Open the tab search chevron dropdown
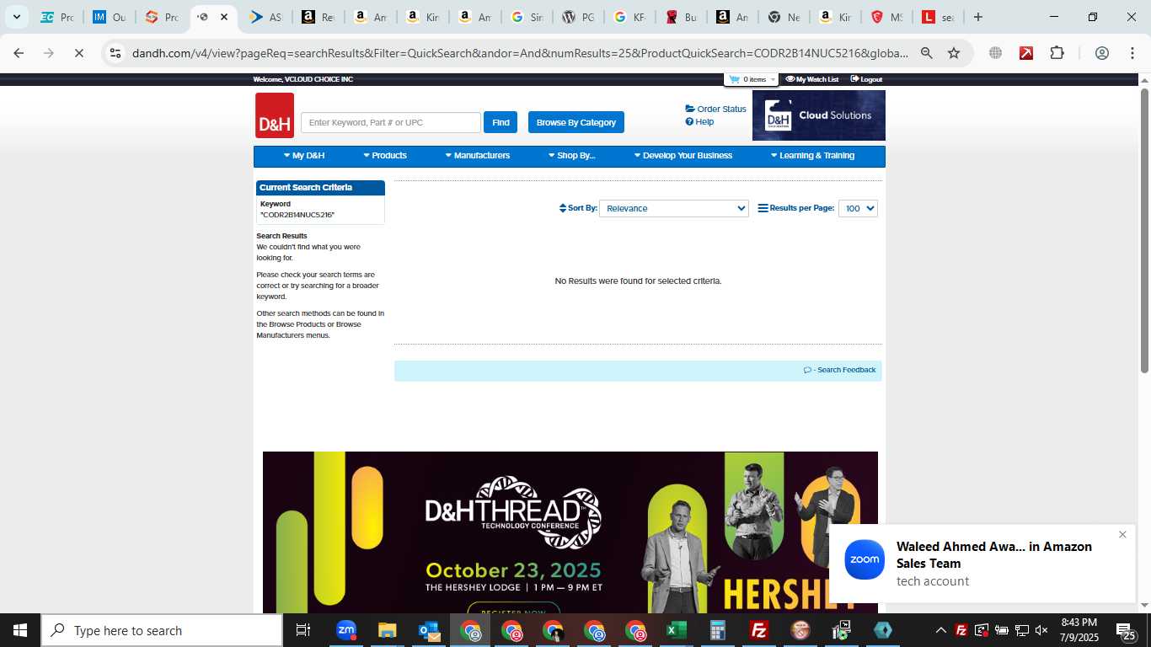Image resolution: width=1151 pixels, height=647 pixels. point(16,17)
